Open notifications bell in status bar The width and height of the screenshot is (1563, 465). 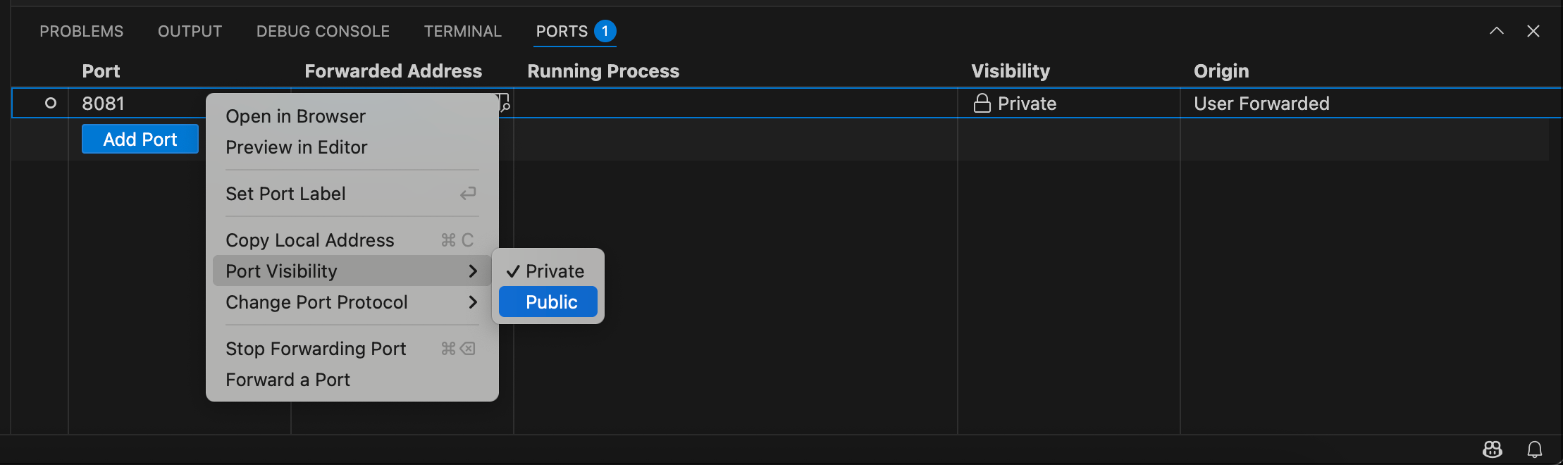[1535, 449]
